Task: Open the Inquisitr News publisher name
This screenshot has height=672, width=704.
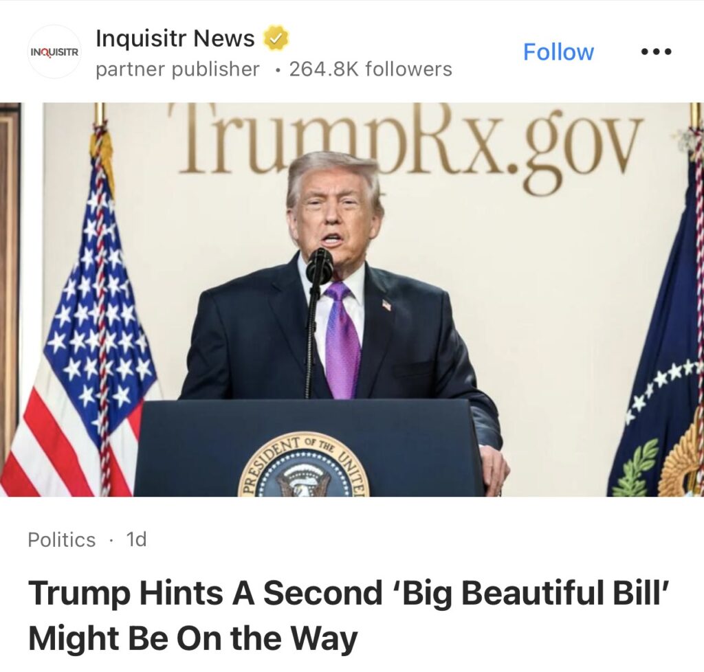Action: click(175, 38)
